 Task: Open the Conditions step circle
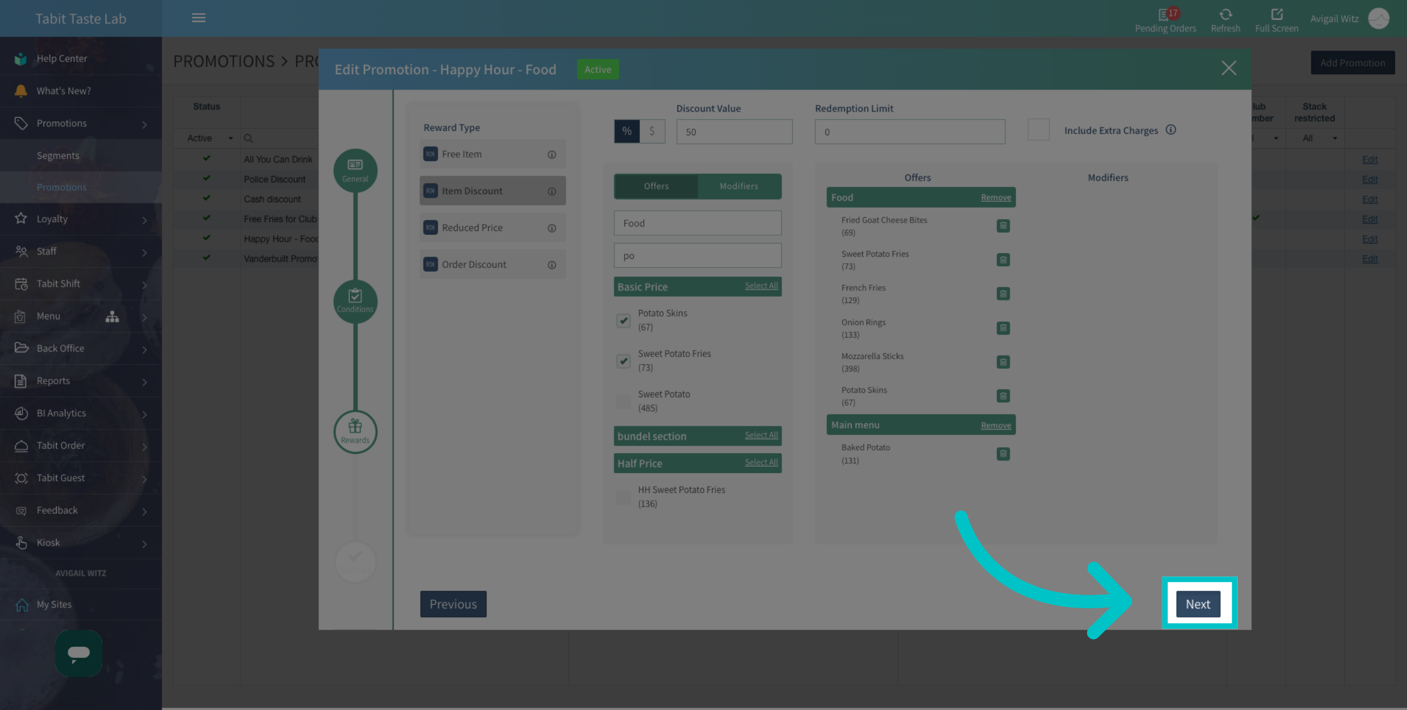(355, 301)
